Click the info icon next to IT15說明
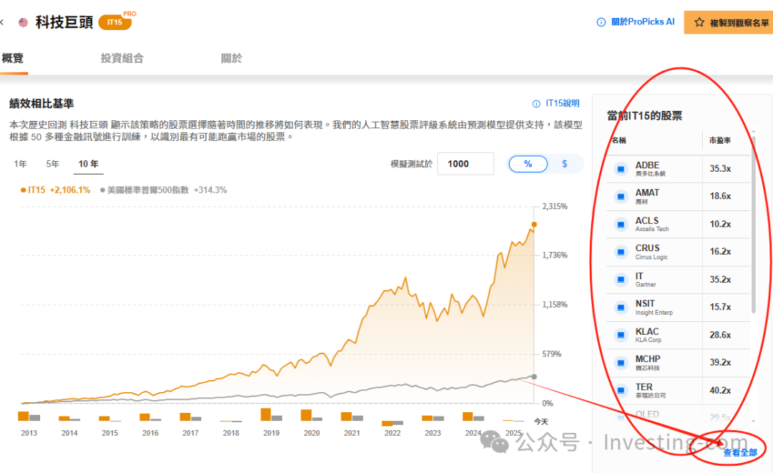Viewport: 773px width, 473px height. pyautogui.click(x=536, y=104)
